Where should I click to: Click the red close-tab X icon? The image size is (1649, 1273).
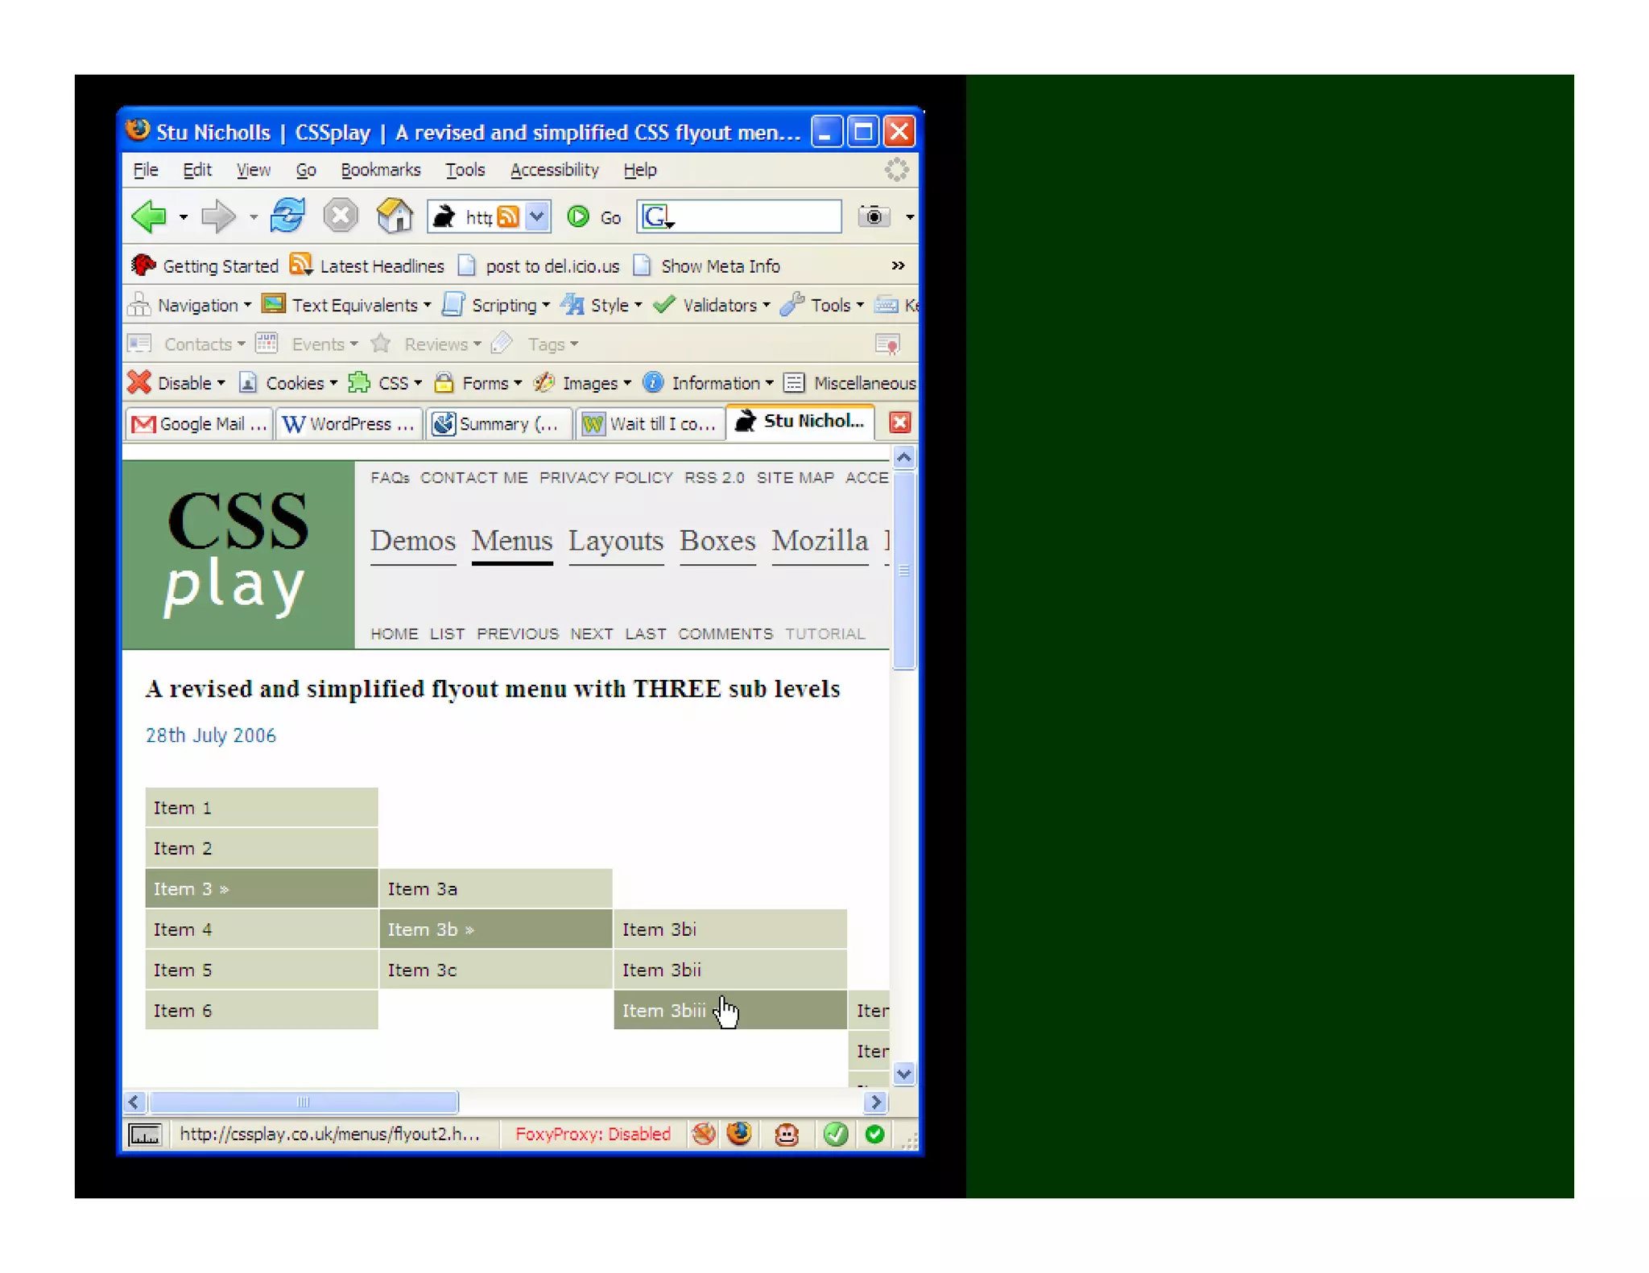(x=899, y=422)
